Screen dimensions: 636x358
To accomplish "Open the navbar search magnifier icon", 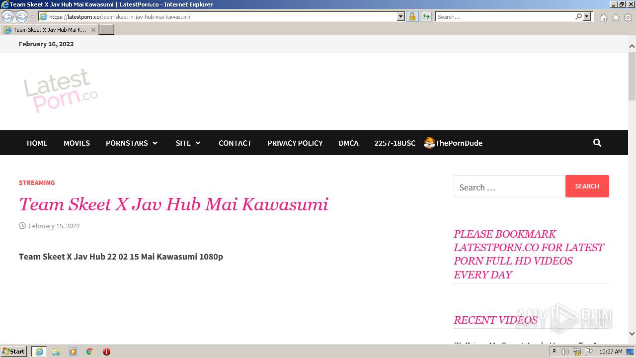I will coord(597,143).
